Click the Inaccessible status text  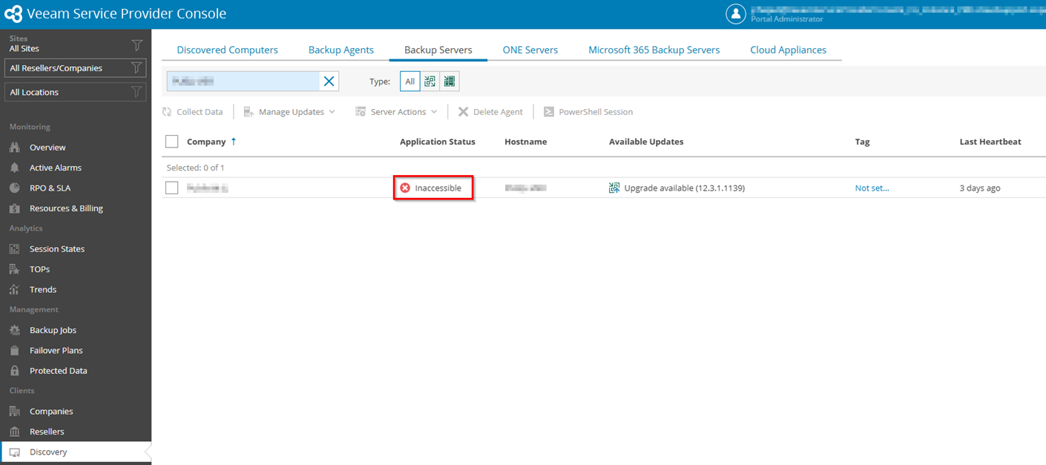[x=438, y=188]
